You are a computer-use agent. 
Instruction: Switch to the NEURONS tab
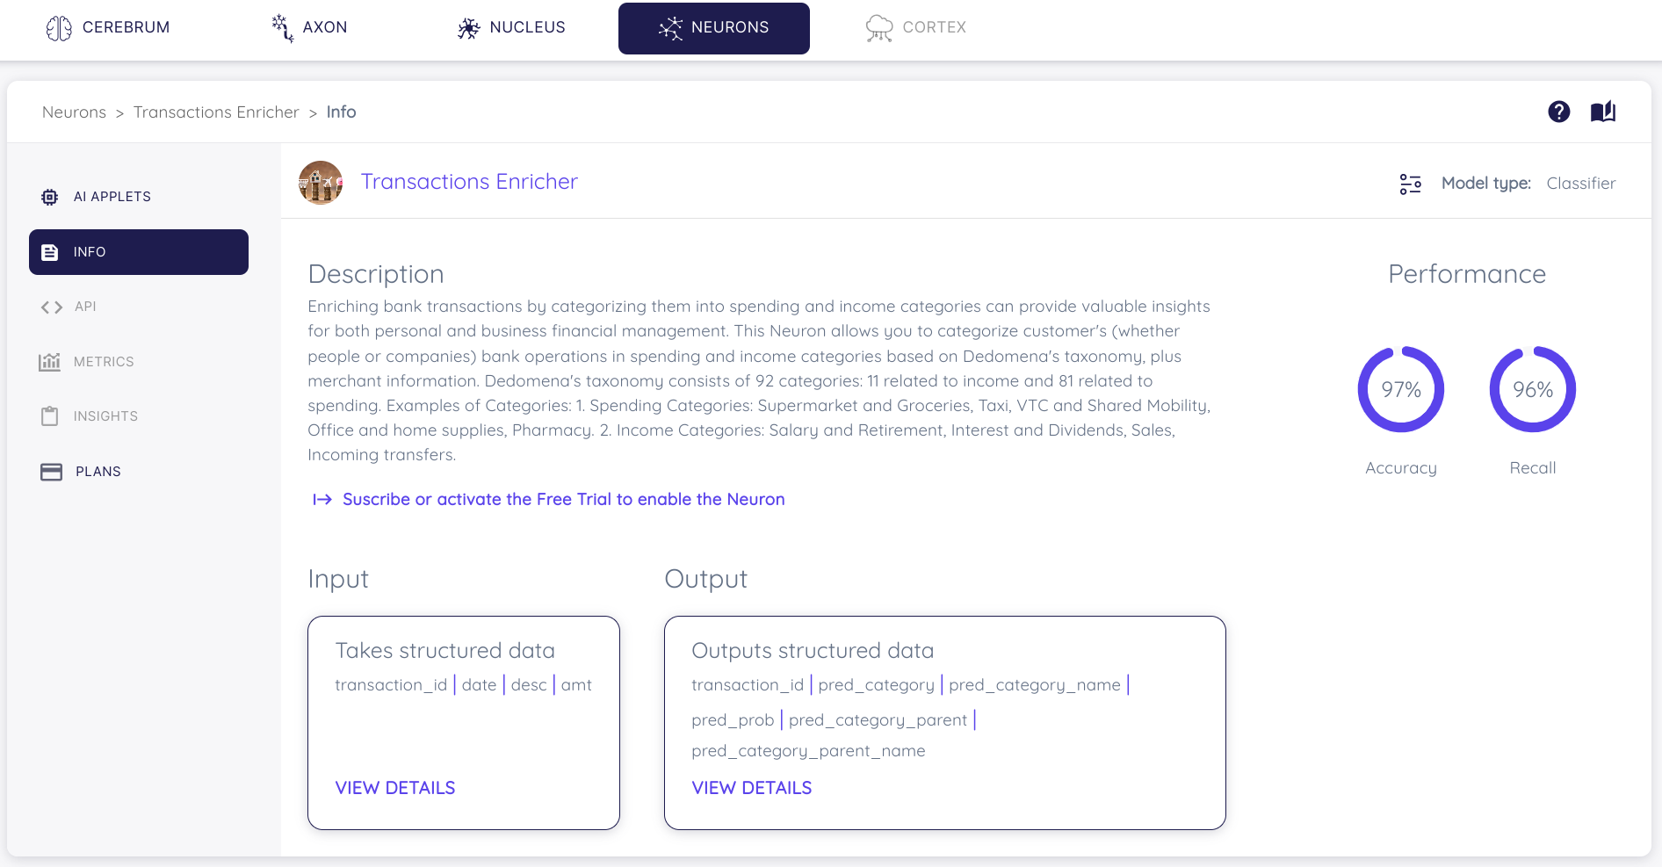714,28
